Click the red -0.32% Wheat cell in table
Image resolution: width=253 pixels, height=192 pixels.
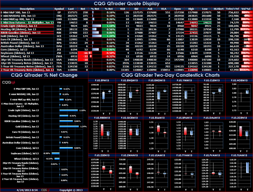click(x=109, y=56)
